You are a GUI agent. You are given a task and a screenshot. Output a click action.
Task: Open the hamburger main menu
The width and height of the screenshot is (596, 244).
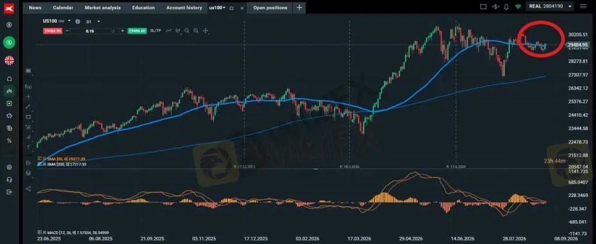pos(583,6)
